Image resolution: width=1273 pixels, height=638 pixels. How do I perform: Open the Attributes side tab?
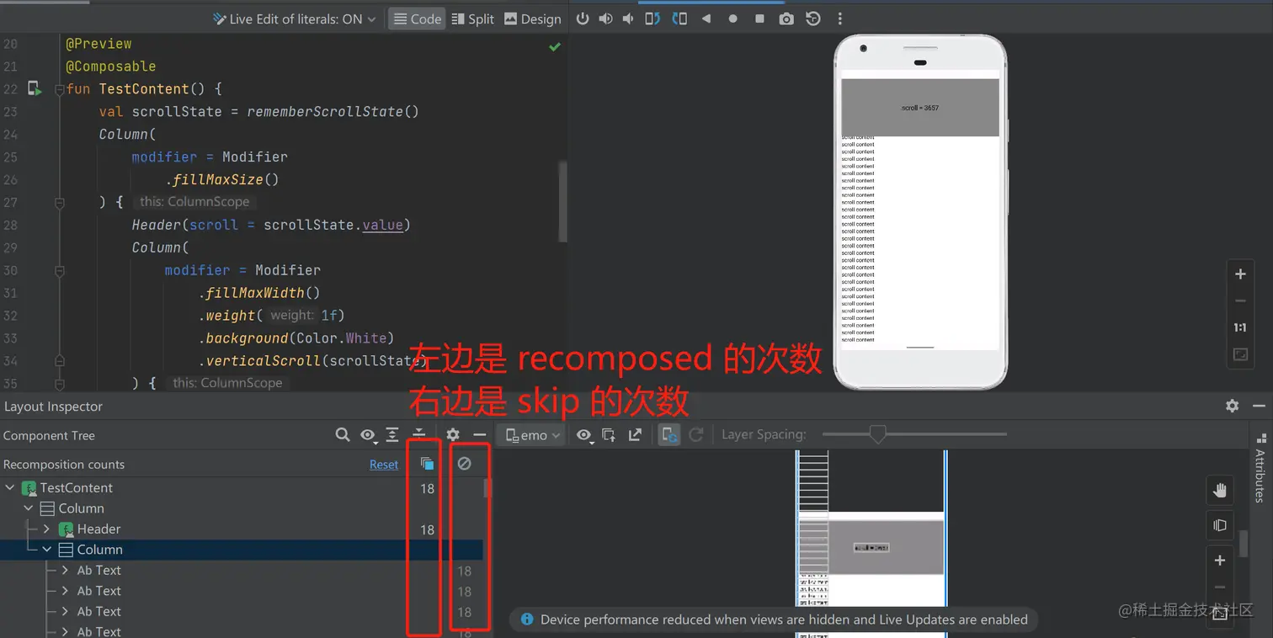pos(1260,468)
